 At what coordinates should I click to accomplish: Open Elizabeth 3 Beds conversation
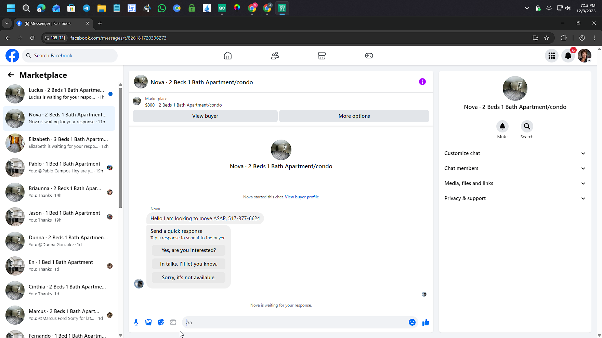coord(59,143)
